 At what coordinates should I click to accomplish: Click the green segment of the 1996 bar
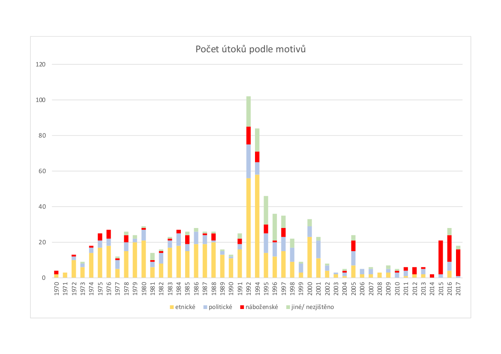[275, 227]
